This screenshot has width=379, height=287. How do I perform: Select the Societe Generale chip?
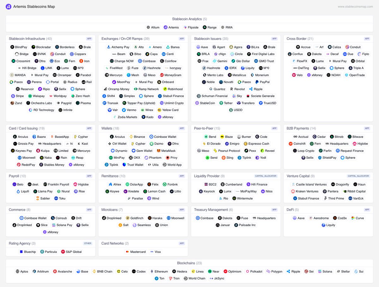coord(260,96)
